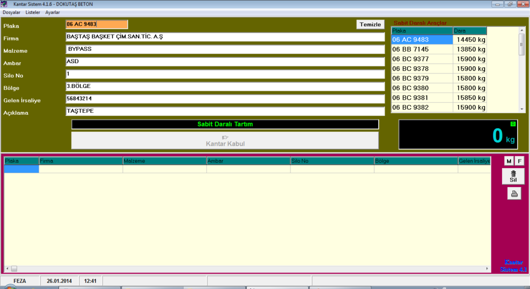Open the Listeler menu
The image size is (530, 289).
point(33,12)
